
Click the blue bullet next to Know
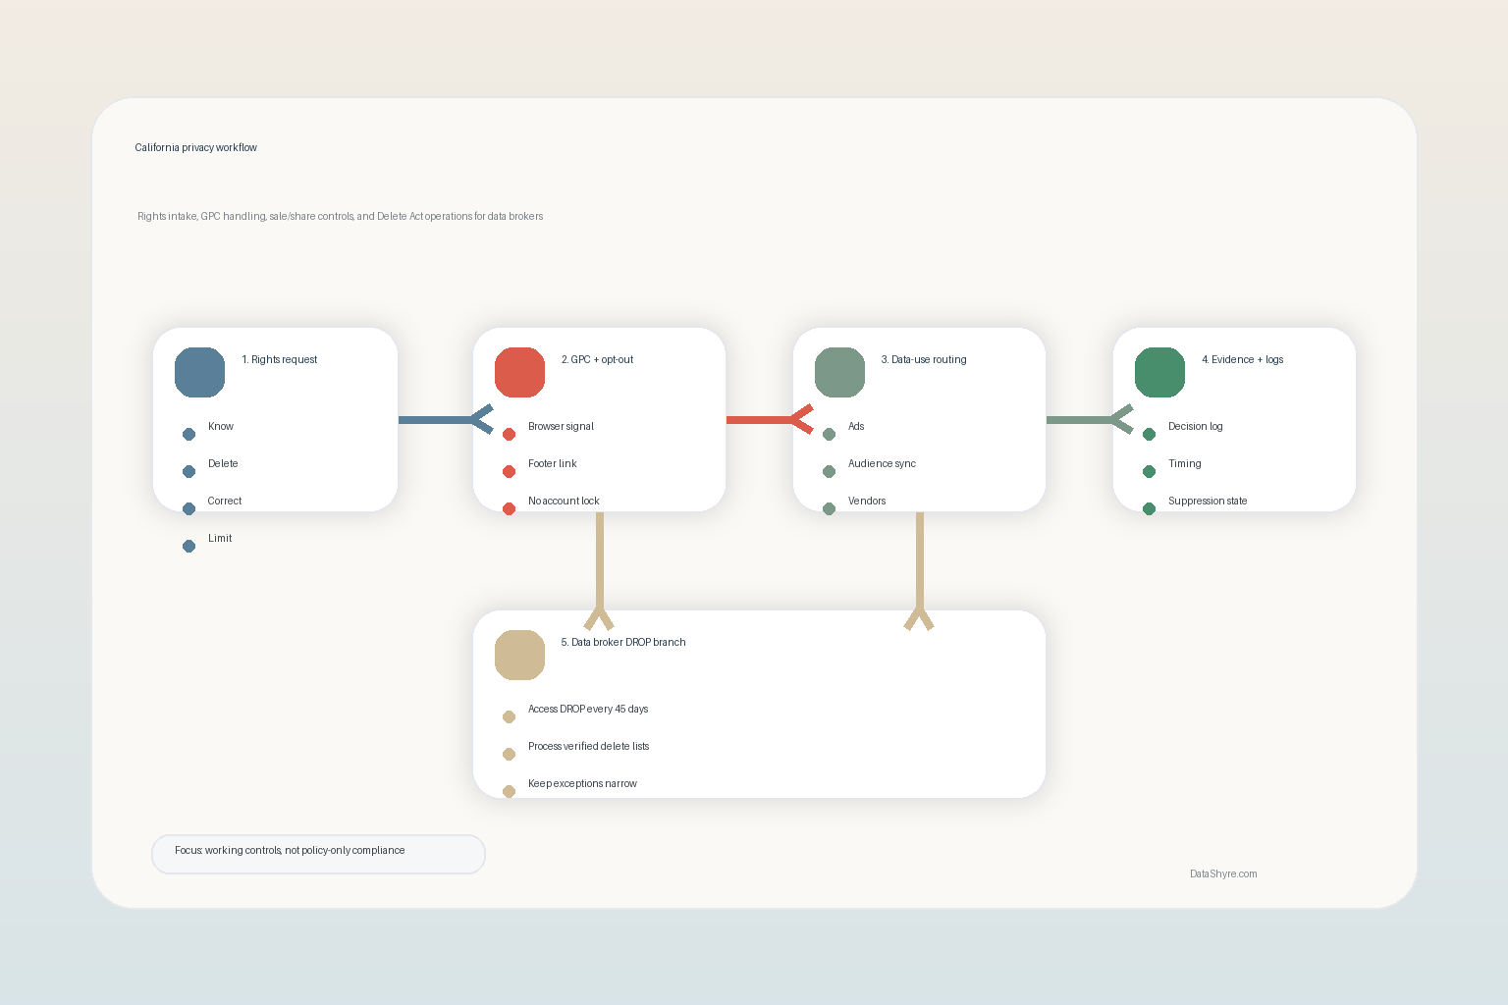coord(188,434)
